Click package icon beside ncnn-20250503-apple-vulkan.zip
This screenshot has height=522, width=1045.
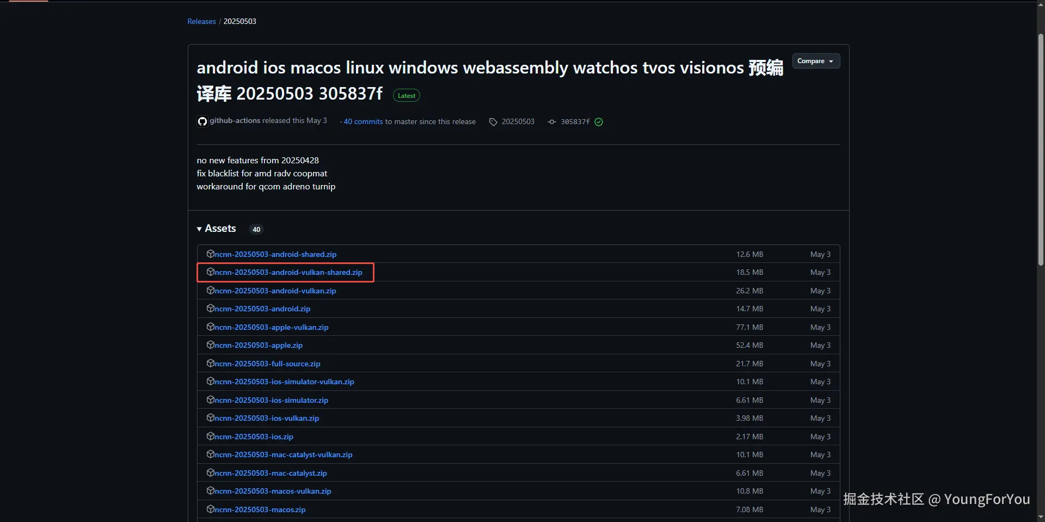[x=210, y=327]
